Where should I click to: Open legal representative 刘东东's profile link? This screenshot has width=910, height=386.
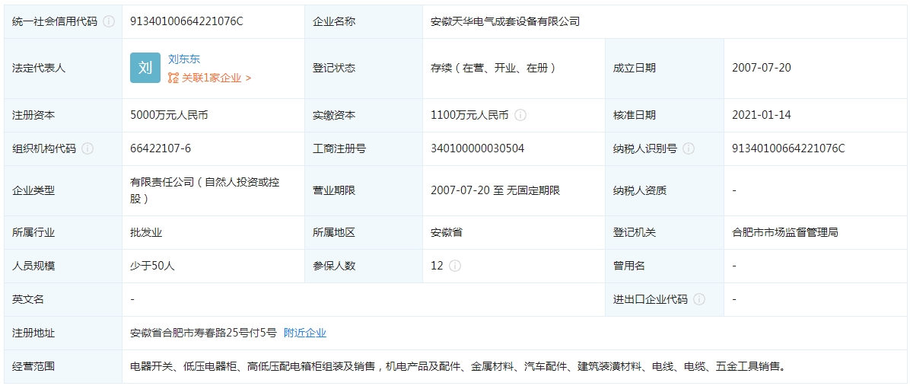(184, 59)
